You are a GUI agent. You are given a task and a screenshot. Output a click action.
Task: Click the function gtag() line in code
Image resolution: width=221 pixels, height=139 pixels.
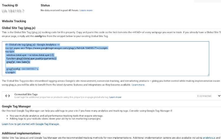tap(31, 59)
